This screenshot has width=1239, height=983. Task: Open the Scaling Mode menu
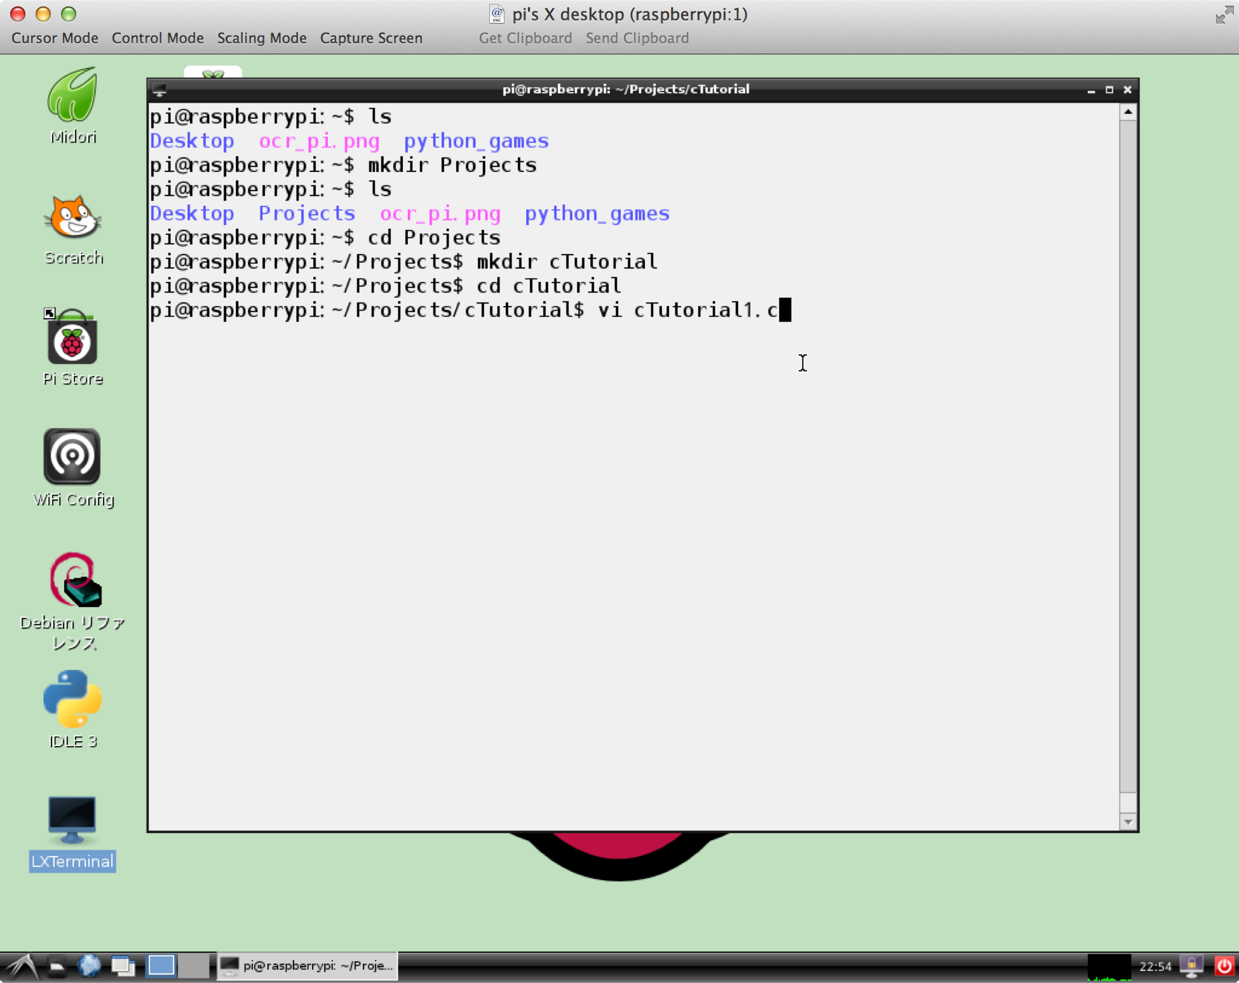[x=262, y=38]
